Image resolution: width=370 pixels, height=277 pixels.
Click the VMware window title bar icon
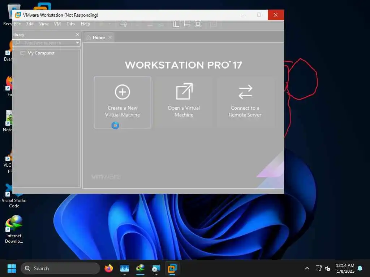(x=18, y=15)
